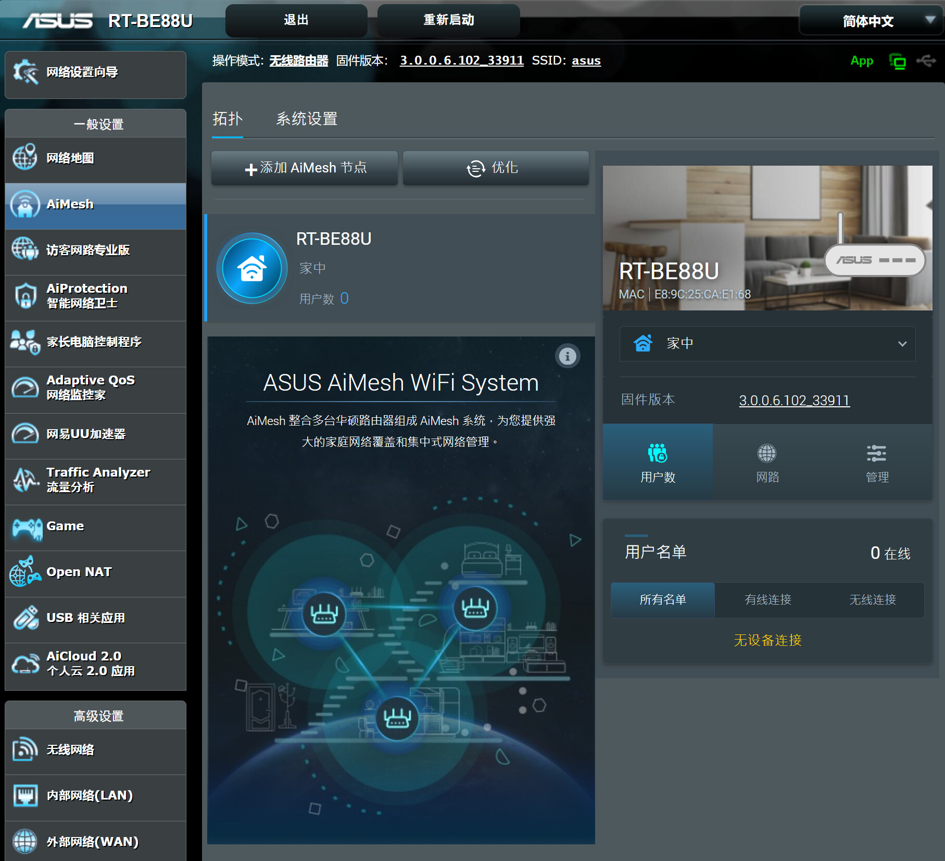Open the network status icon in header
This screenshot has width=945, height=861.
[897, 61]
